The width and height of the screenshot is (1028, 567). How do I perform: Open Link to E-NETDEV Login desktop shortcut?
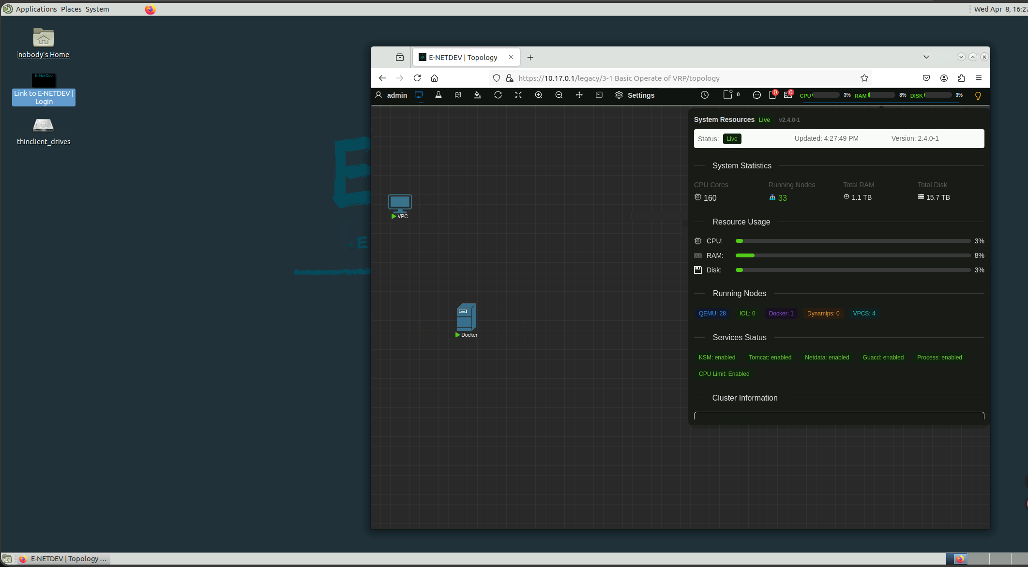click(x=44, y=90)
